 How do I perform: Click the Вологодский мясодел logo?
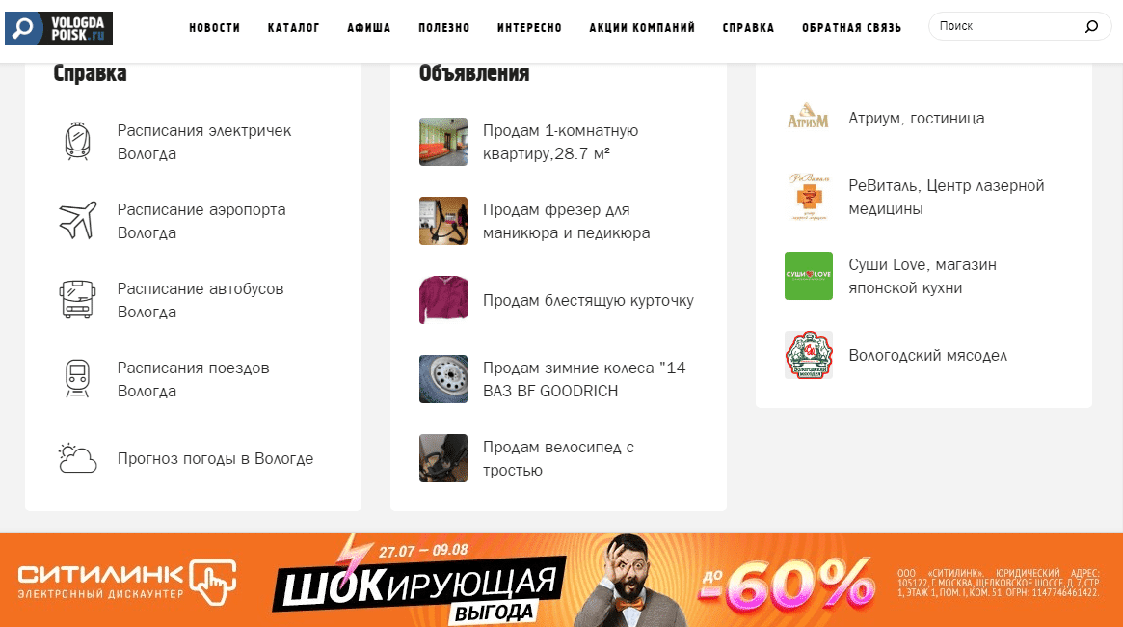809,355
